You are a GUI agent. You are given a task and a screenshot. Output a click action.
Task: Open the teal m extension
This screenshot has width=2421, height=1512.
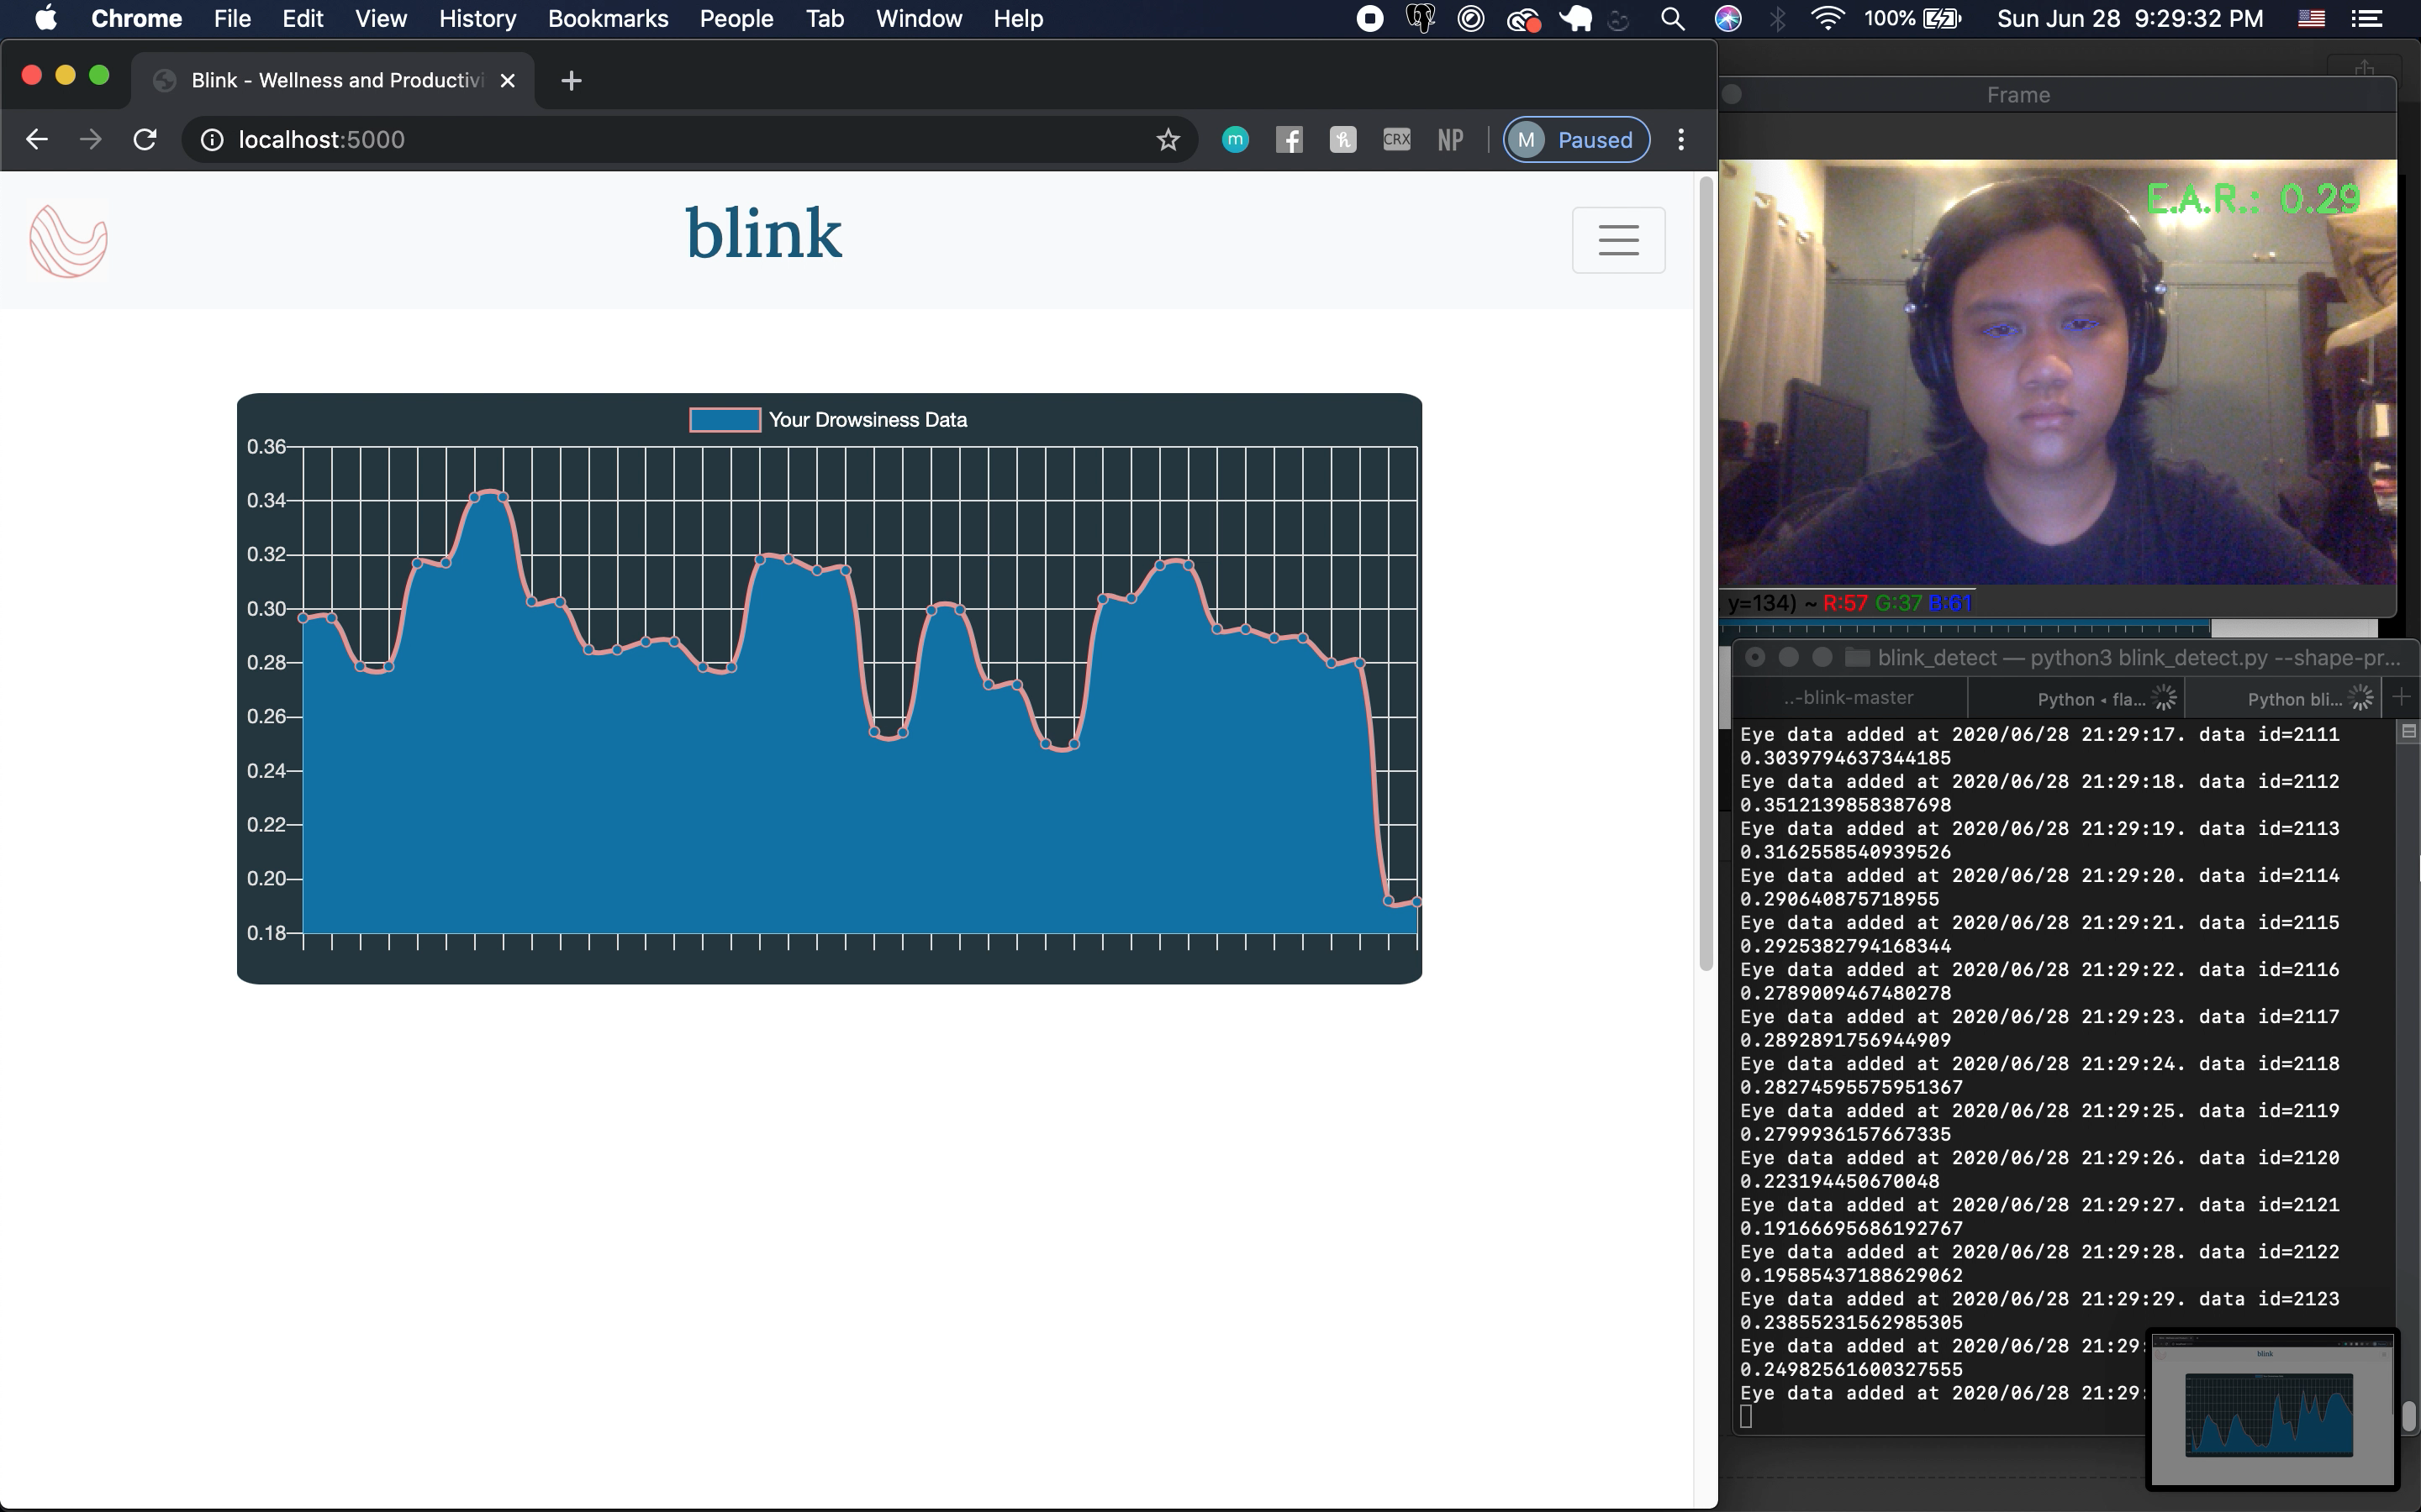point(1236,140)
